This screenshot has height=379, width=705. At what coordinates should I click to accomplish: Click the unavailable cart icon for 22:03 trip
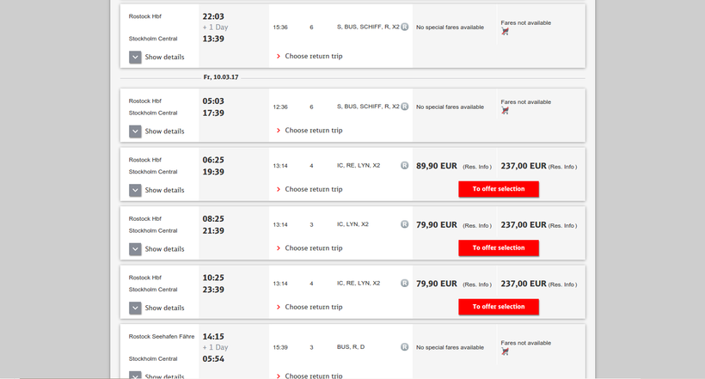pos(506,32)
